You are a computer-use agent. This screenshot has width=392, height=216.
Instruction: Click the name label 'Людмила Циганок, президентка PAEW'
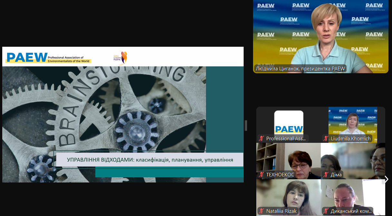point(300,69)
